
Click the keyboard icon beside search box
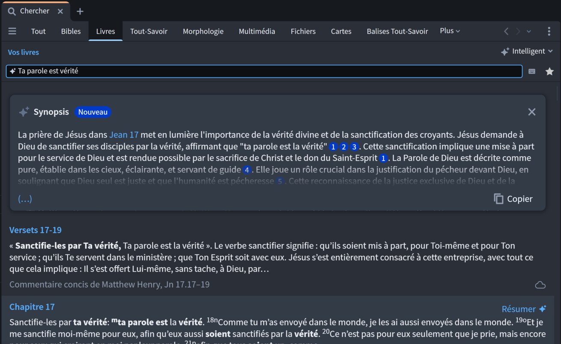(532, 72)
